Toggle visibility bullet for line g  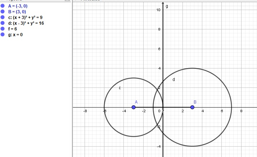coord(3,35)
